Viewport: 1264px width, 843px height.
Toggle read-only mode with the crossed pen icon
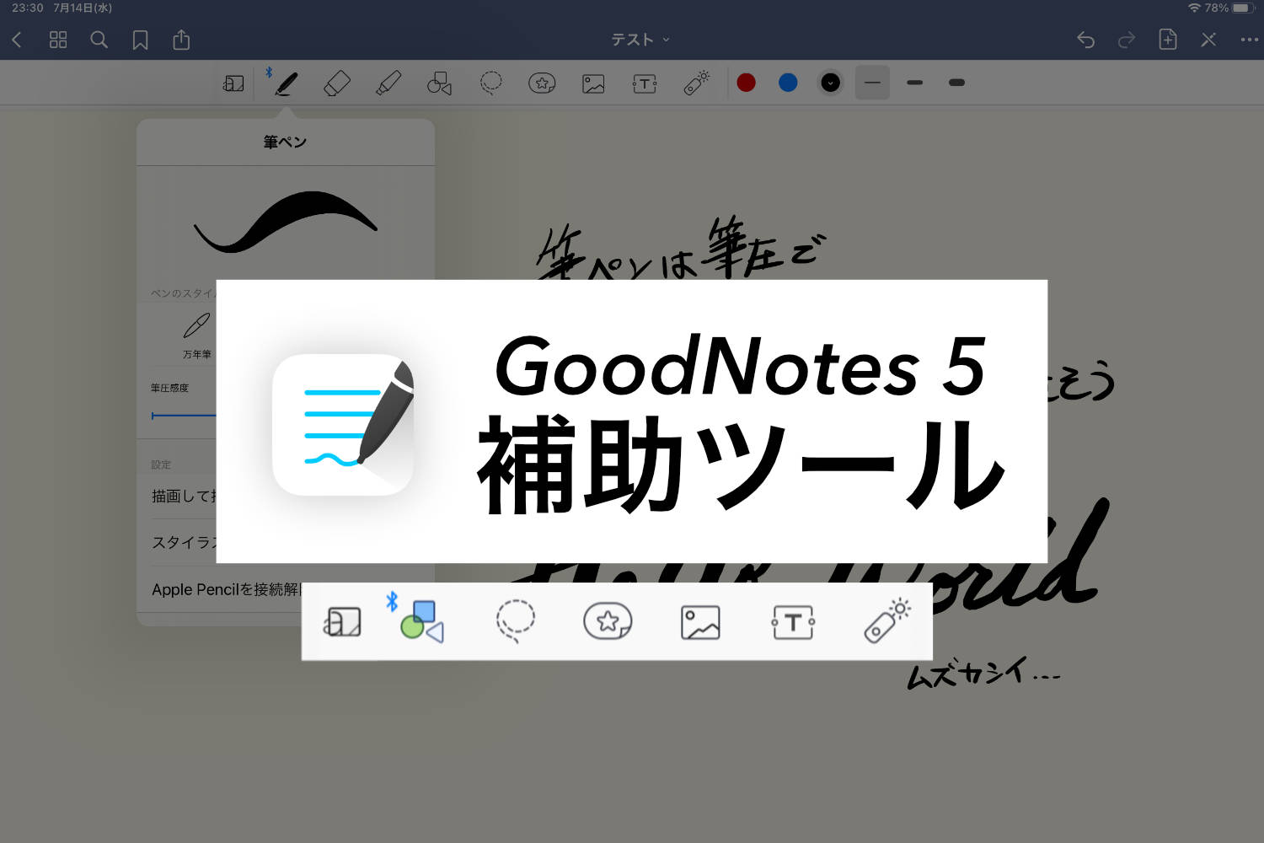pyautogui.click(x=1208, y=40)
